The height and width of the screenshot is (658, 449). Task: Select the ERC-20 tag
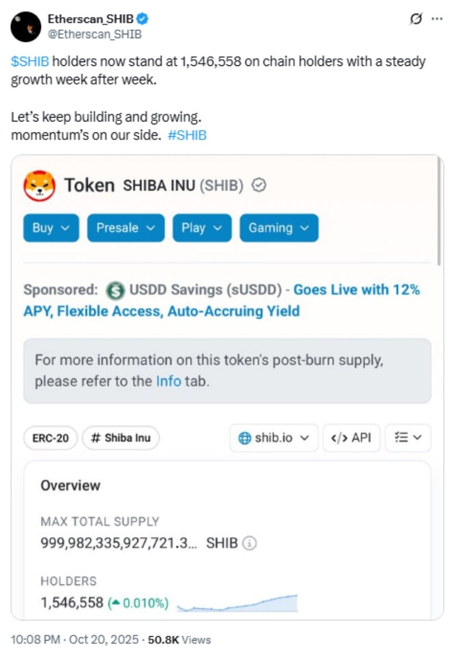(51, 438)
